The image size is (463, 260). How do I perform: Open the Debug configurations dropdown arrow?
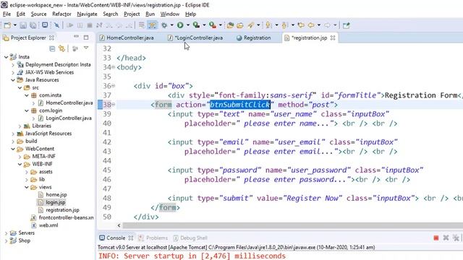(171, 25)
